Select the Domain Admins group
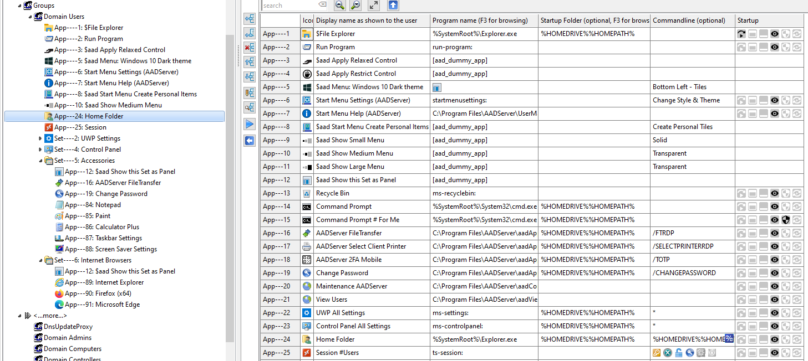 coord(68,338)
